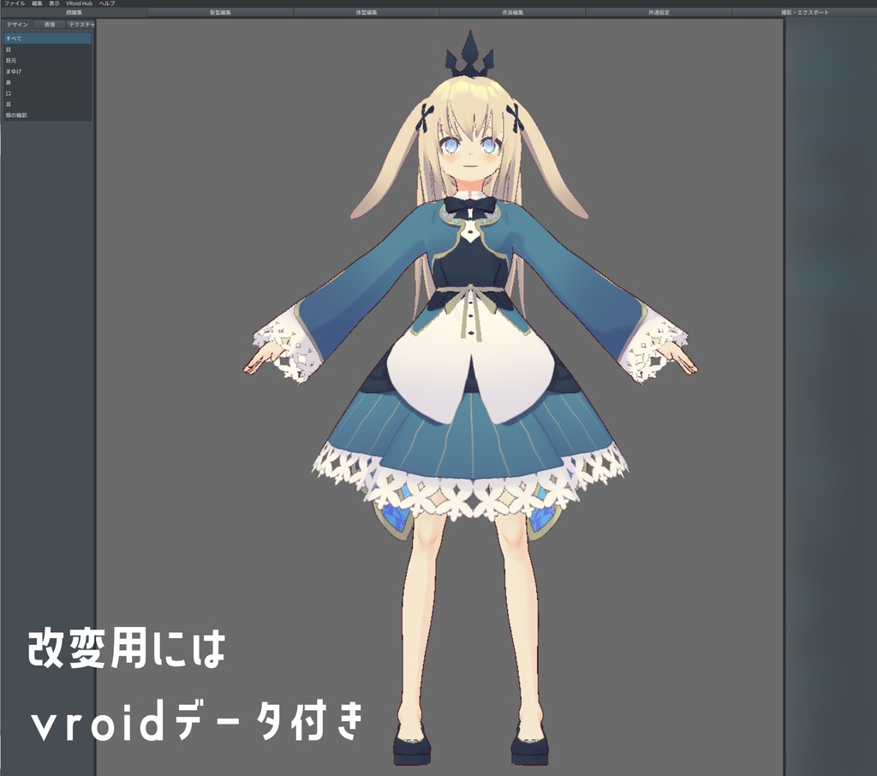Viewport: 877px width, 776px height.
Task: Select the 顔編集 (Face Edit) tab
Action: tap(74, 13)
